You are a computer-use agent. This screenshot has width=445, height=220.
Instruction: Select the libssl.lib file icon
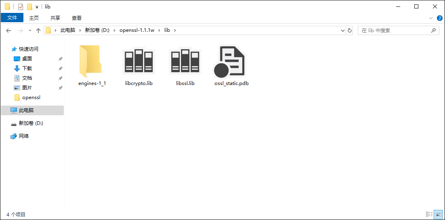click(185, 62)
